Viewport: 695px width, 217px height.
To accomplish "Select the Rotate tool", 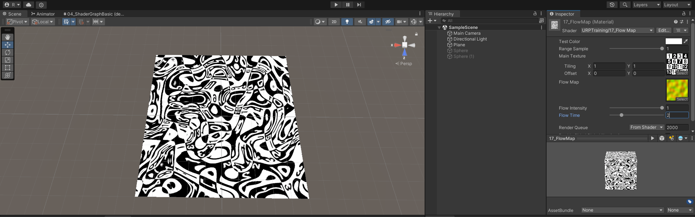I will [8, 52].
